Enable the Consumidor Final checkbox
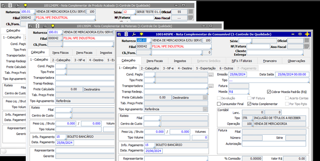The height and width of the screenshot is (161, 320). click(219, 104)
